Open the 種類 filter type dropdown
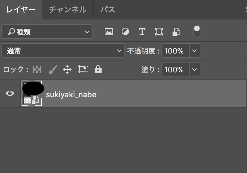Screen dimensions: 247x173 pos(47,32)
